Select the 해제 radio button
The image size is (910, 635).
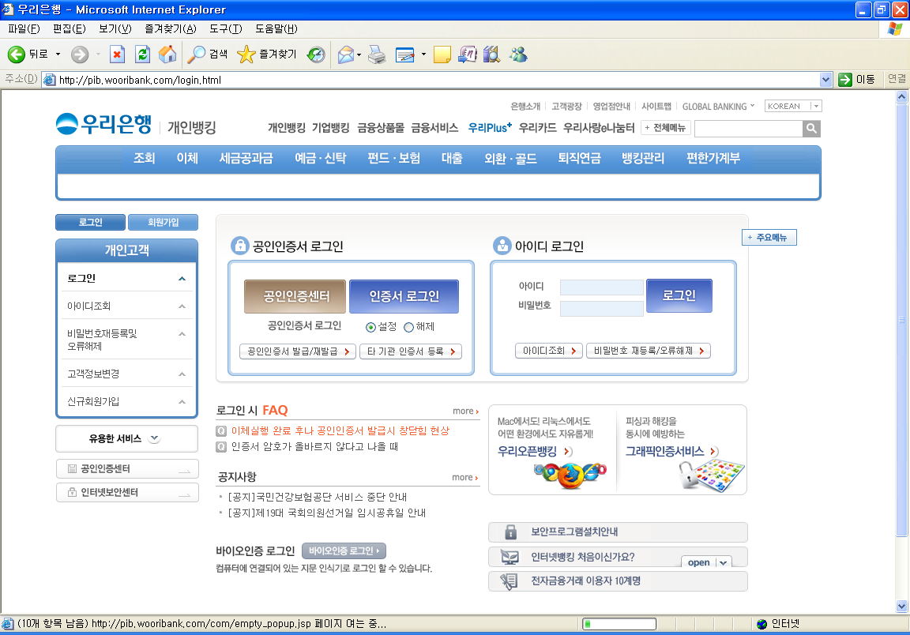(x=408, y=327)
